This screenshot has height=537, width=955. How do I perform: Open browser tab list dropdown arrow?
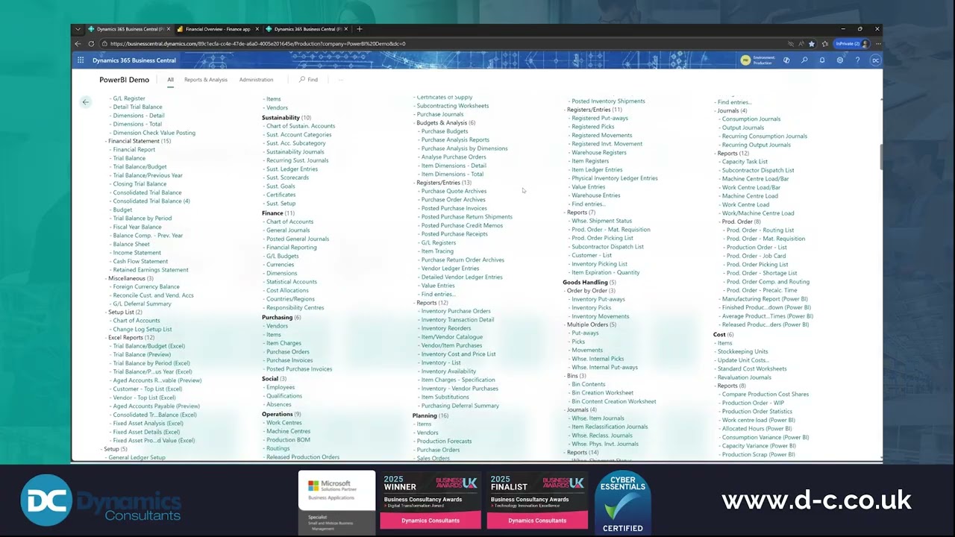[x=78, y=29]
